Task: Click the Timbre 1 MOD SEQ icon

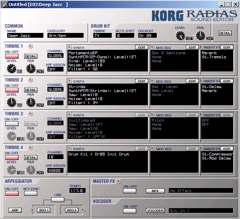Action: 152,47
